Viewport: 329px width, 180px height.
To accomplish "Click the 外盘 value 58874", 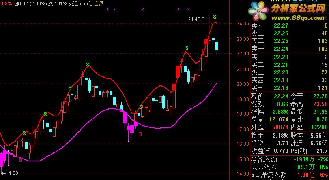I will tap(280, 127).
